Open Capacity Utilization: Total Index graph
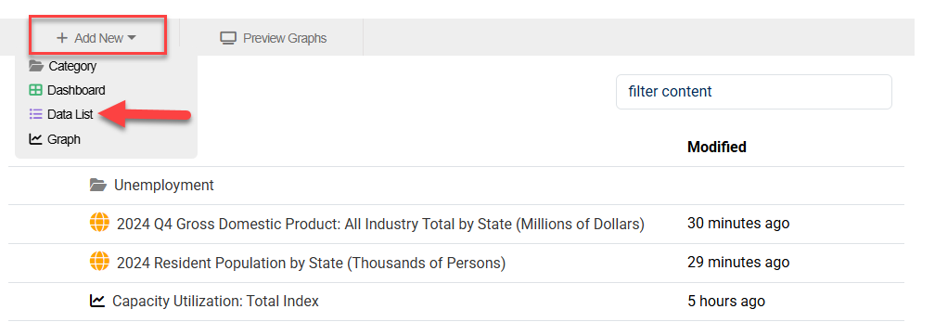935x335 pixels. (x=215, y=301)
